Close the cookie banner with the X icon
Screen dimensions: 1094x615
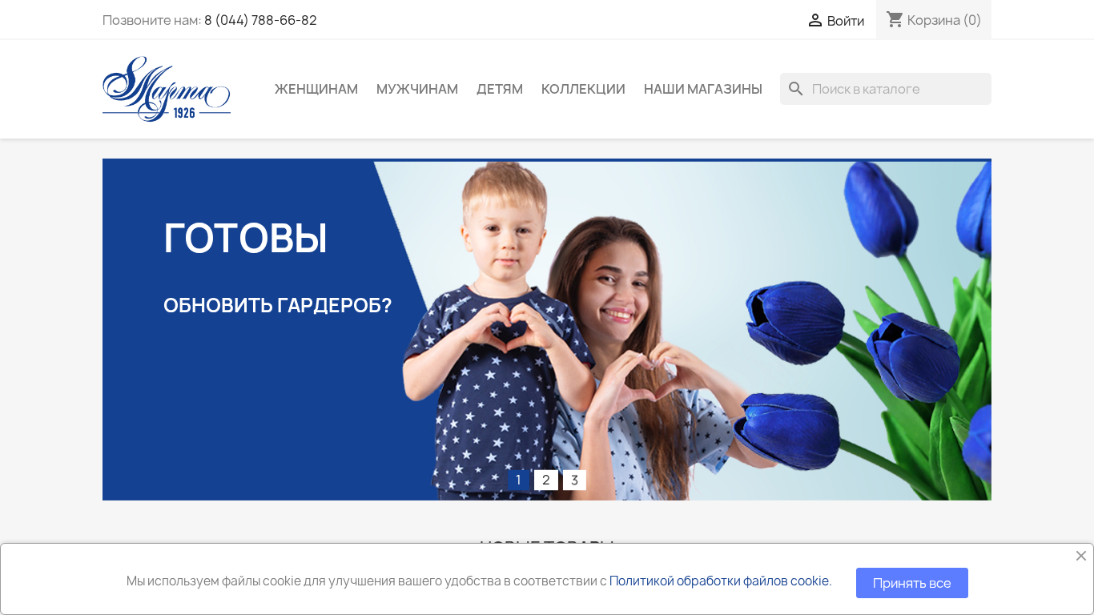pyautogui.click(x=1081, y=556)
